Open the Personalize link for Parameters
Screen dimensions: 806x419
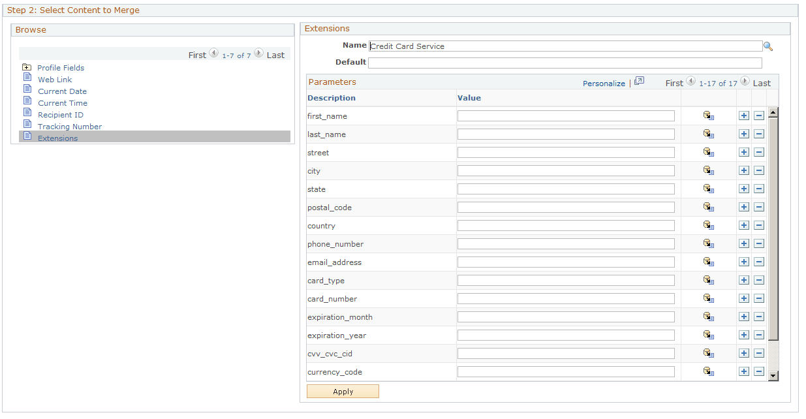pos(604,83)
